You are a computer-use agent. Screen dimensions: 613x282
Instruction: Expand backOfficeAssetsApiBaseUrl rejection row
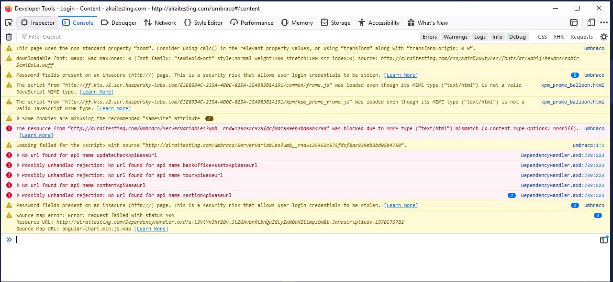pos(18,165)
